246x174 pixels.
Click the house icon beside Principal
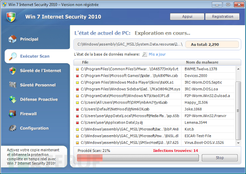click(12, 39)
